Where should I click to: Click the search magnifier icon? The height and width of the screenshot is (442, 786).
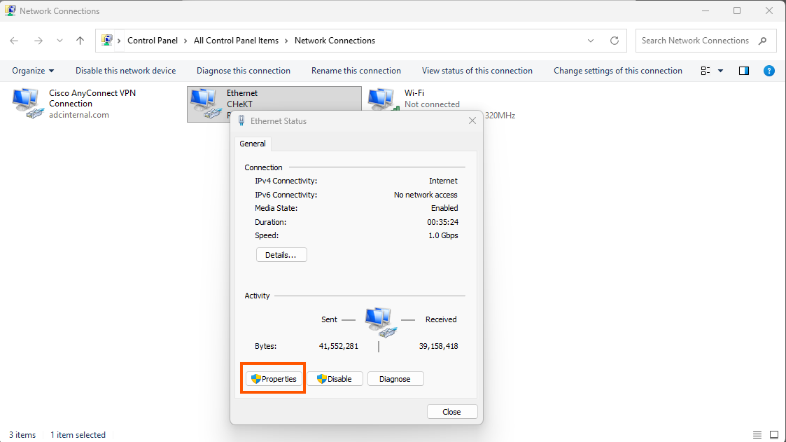[x=762, y=41]
